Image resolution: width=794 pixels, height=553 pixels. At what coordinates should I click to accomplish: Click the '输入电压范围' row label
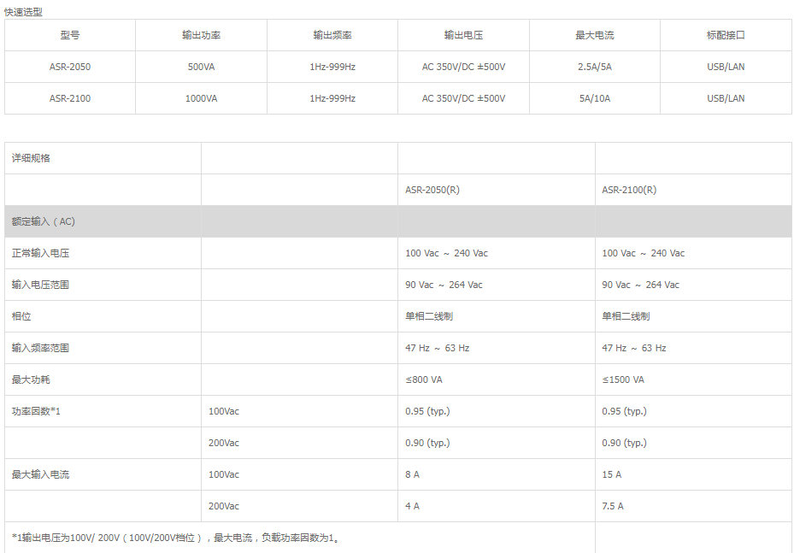click(40, 285)
